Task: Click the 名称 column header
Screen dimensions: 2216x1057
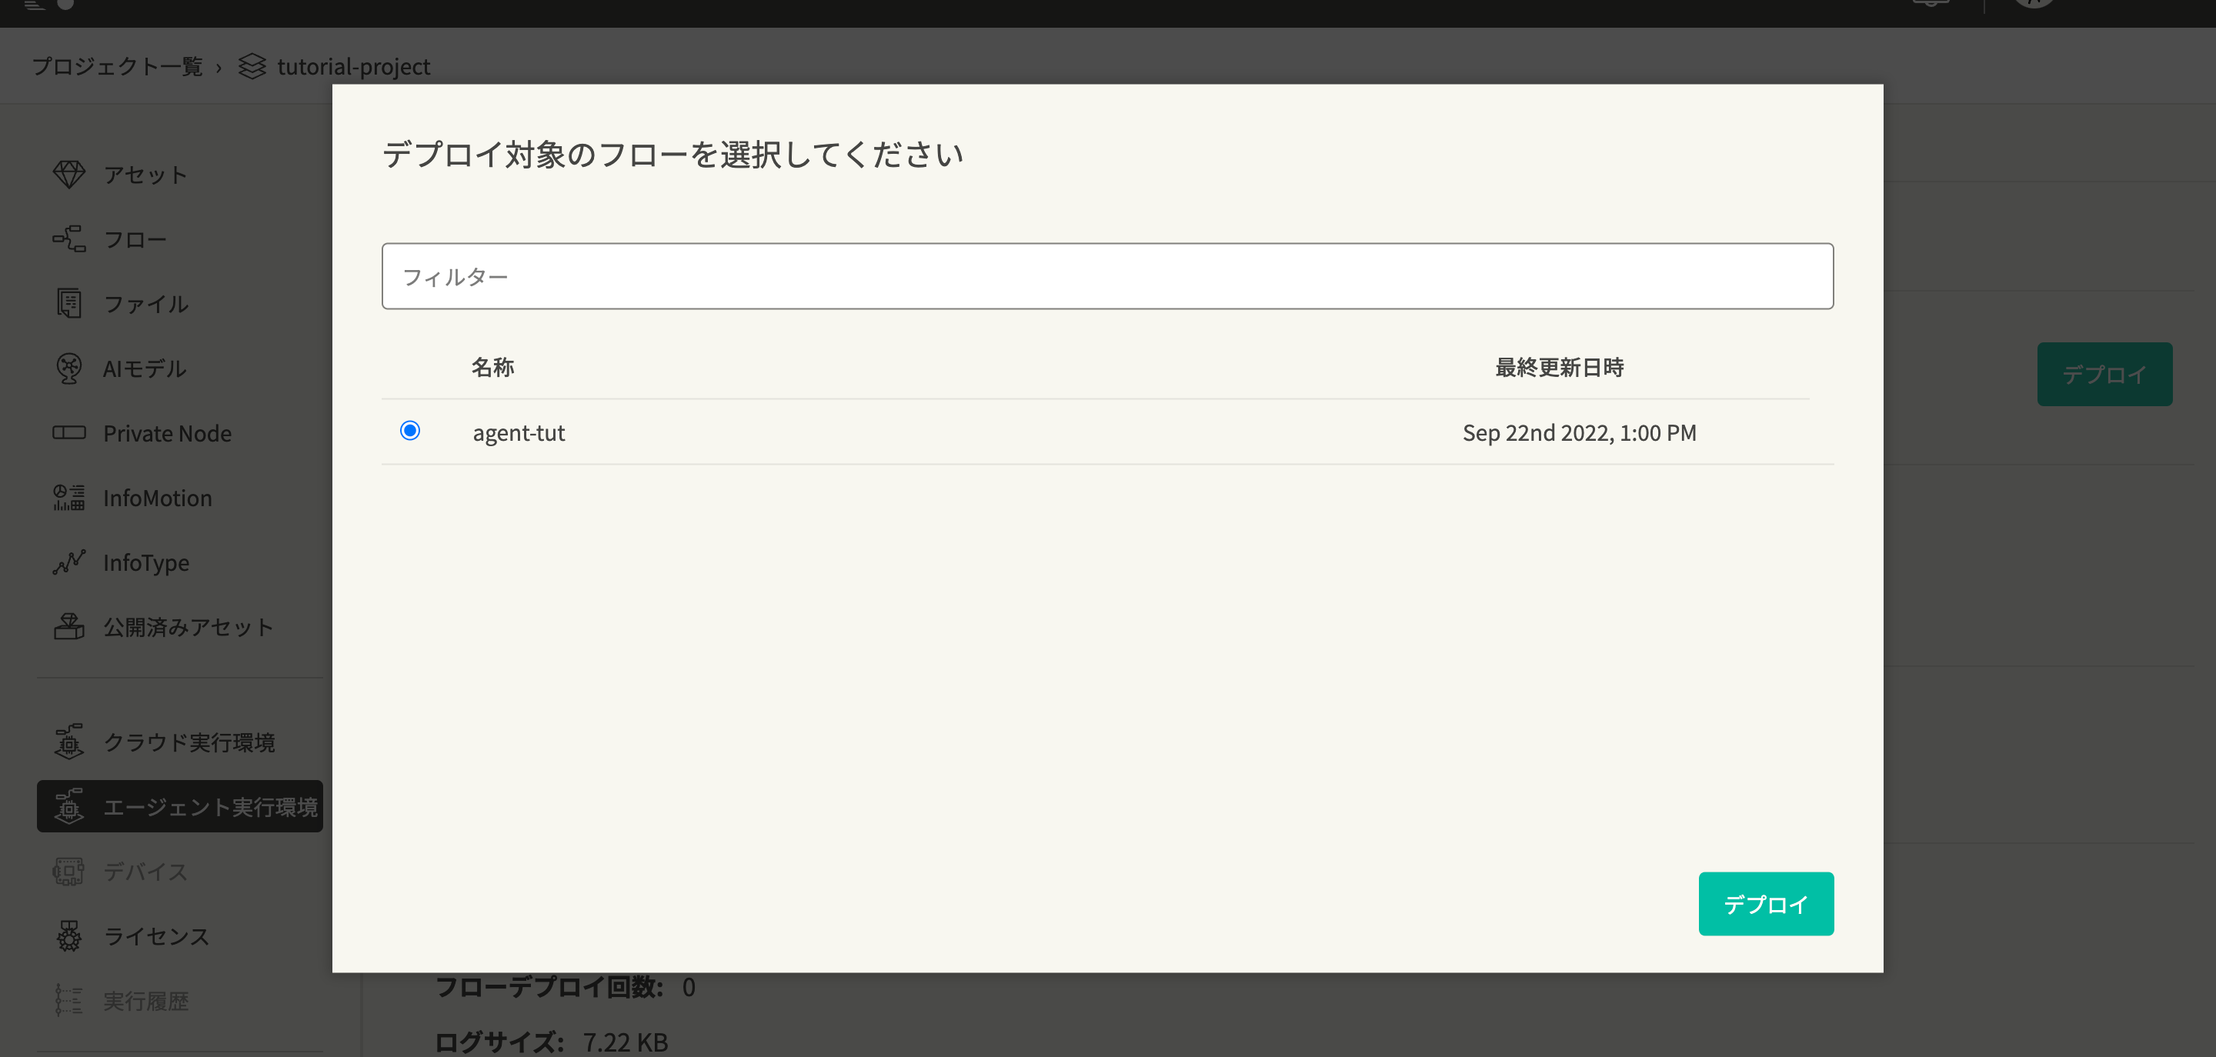Action: coord(493,367)
